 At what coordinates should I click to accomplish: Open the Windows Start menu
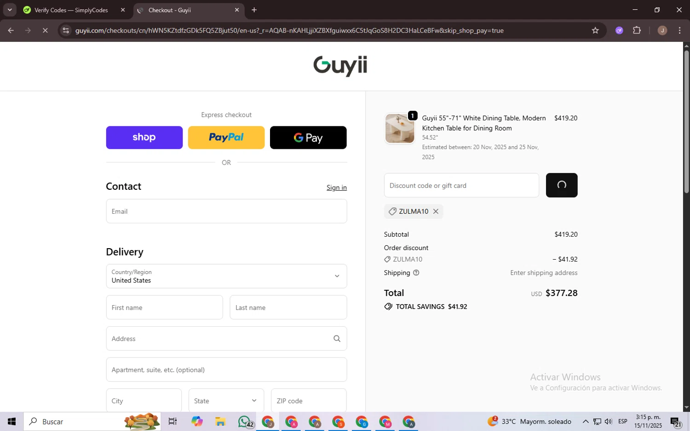coord(12,421)
